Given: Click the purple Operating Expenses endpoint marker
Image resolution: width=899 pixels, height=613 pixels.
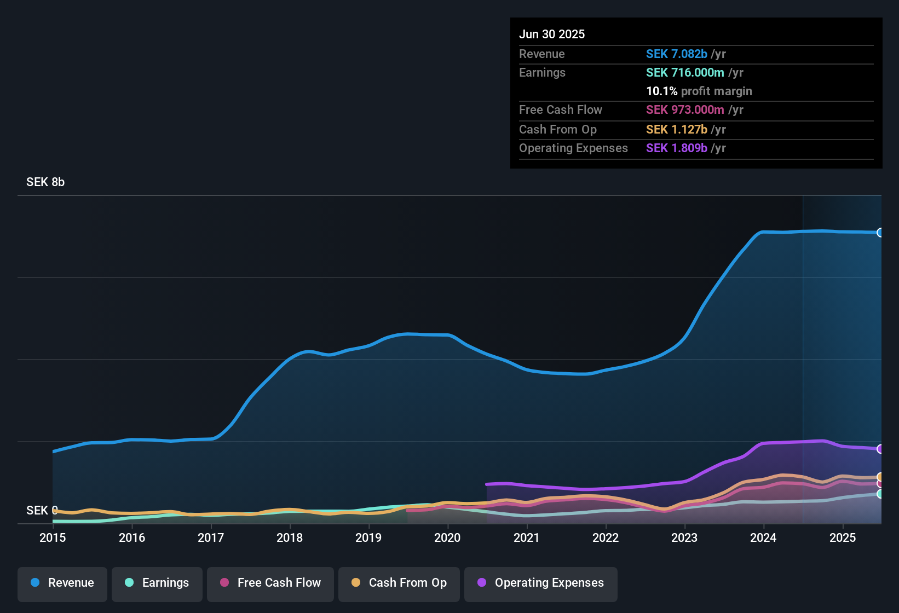Looking at the screenshot, I should point(880,449).
